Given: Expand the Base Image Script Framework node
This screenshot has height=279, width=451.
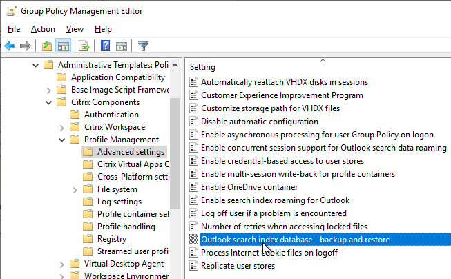Looking at the screenshot, I should click(x=48, y=90).
